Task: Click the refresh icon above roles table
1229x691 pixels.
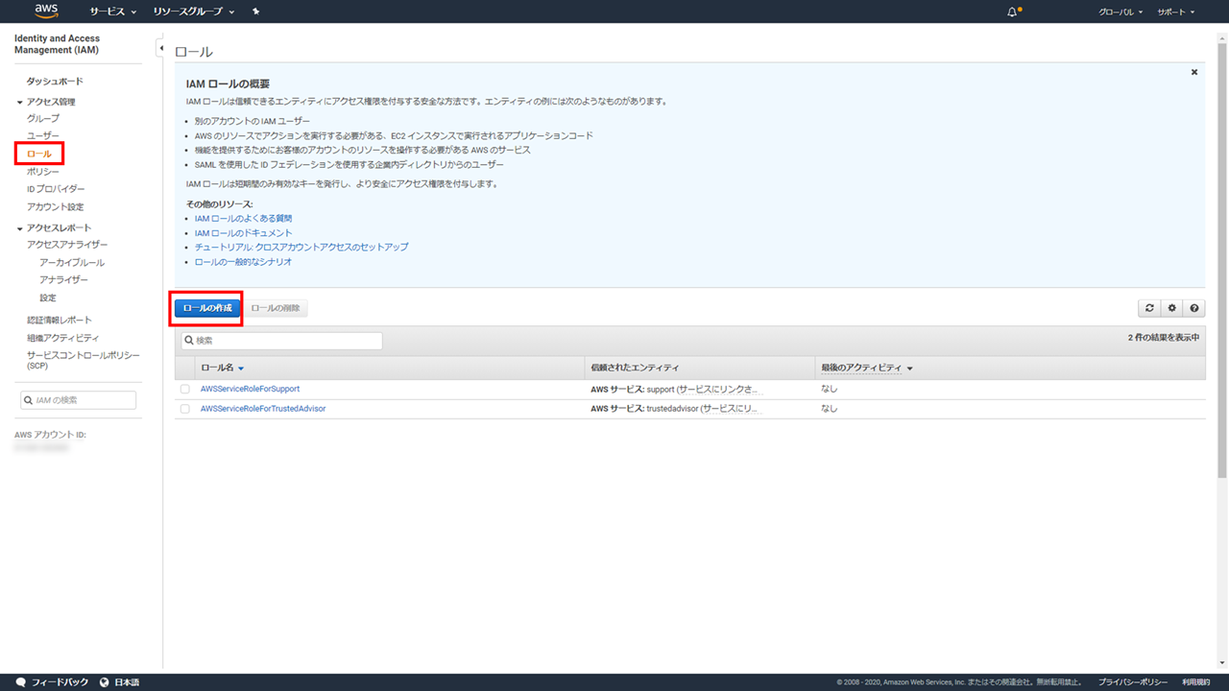Action: point(1149,308)
